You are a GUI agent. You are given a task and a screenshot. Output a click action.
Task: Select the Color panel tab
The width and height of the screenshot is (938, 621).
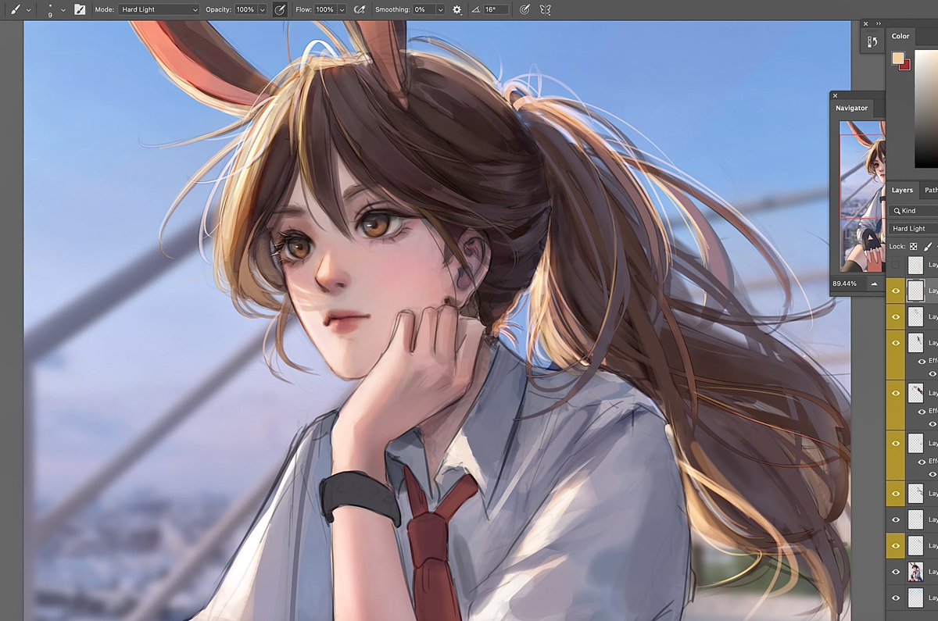(x=900, y=36)
